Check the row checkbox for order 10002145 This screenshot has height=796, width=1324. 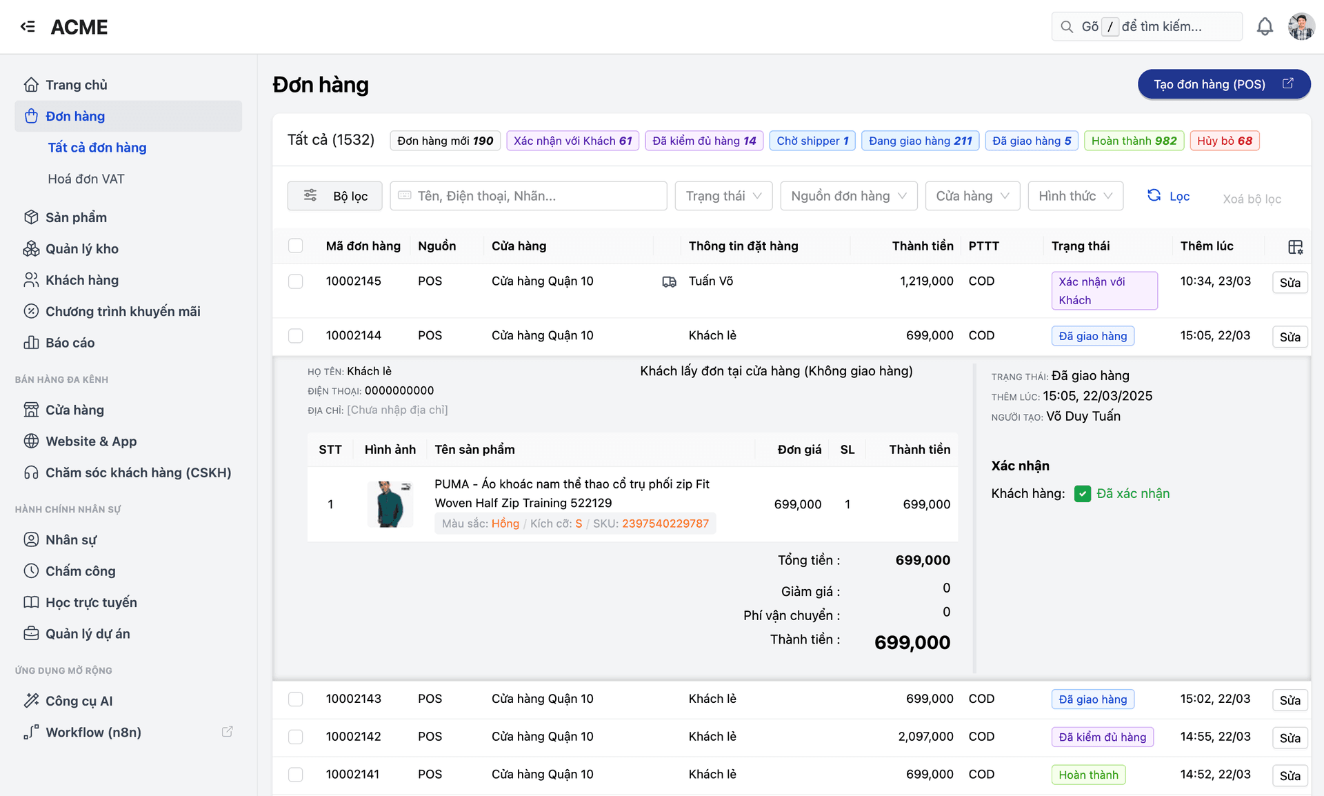tap(296, 281)
